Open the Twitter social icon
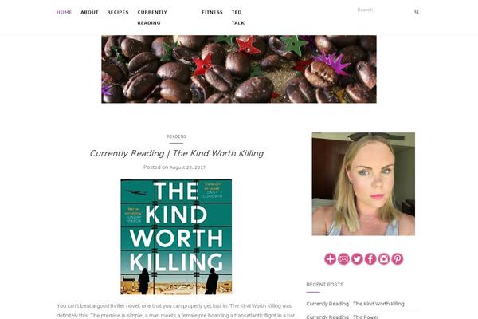The image size is (478, 319). pyautogui.click(x=357, y=259)
